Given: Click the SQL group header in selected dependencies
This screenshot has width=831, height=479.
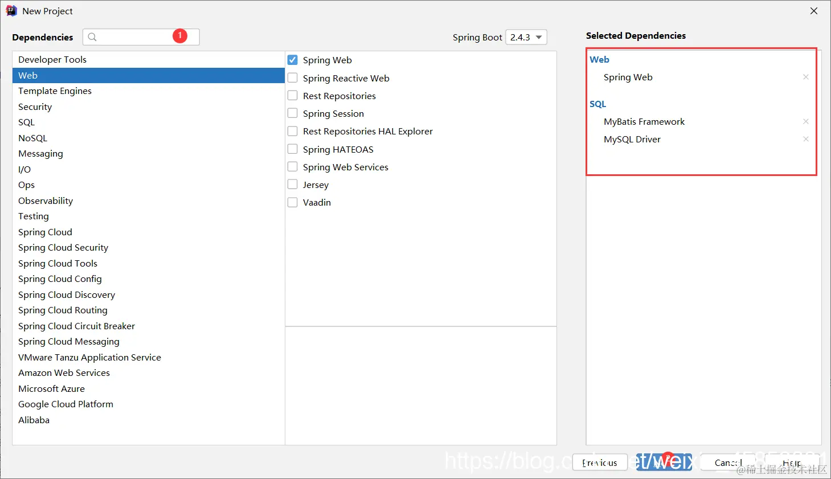Looking at the screenshot, I should coord(597,104).
